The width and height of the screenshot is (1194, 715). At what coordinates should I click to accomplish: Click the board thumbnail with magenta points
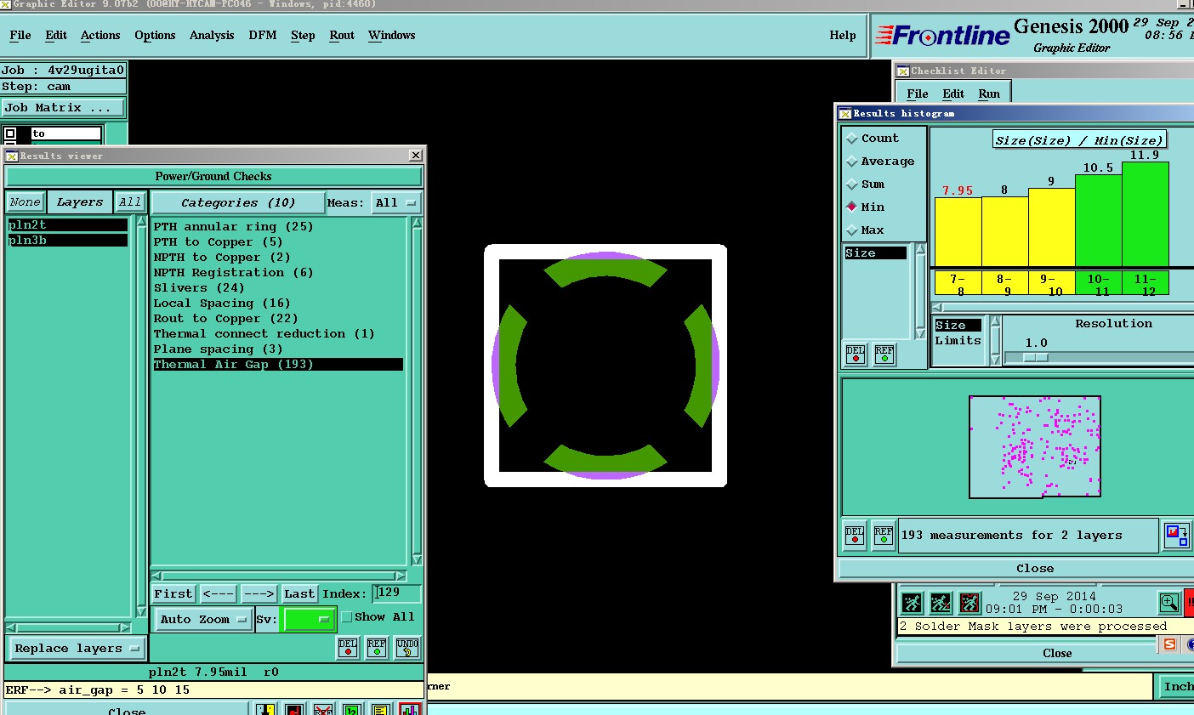pos(1035,446)
